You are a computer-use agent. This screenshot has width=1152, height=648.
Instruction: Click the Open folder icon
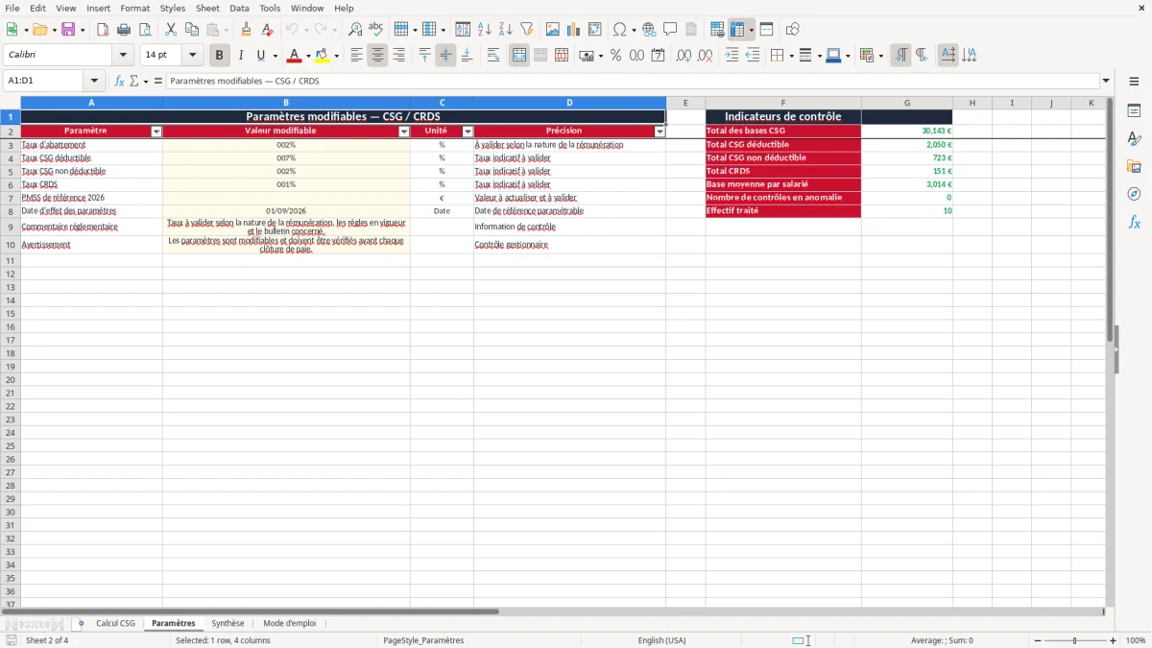[x=39, y=30]
